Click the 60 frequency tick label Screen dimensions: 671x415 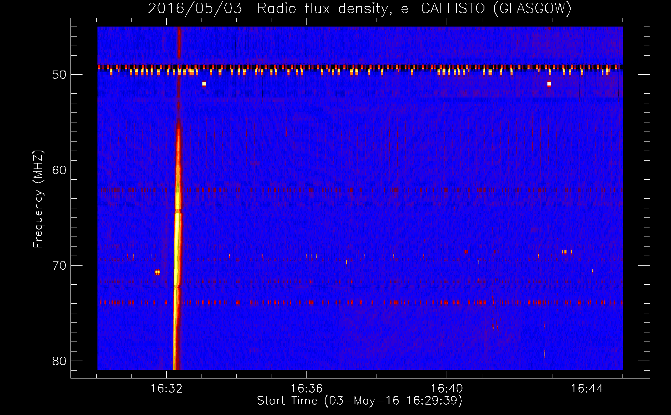coord(59,170)
